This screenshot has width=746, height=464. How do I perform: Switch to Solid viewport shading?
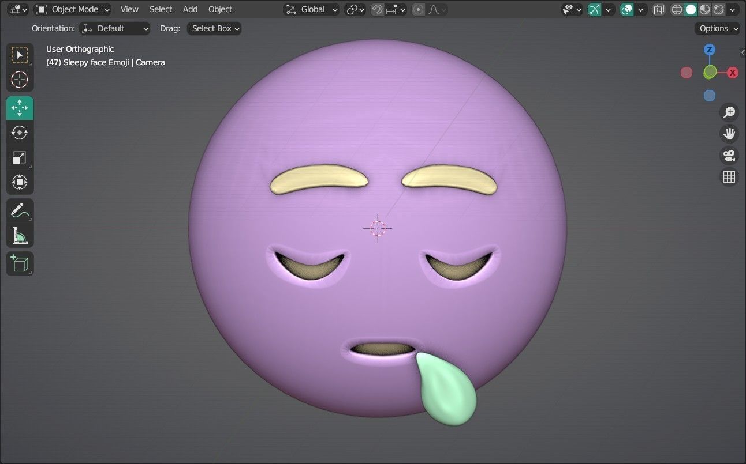pos(691,9)
